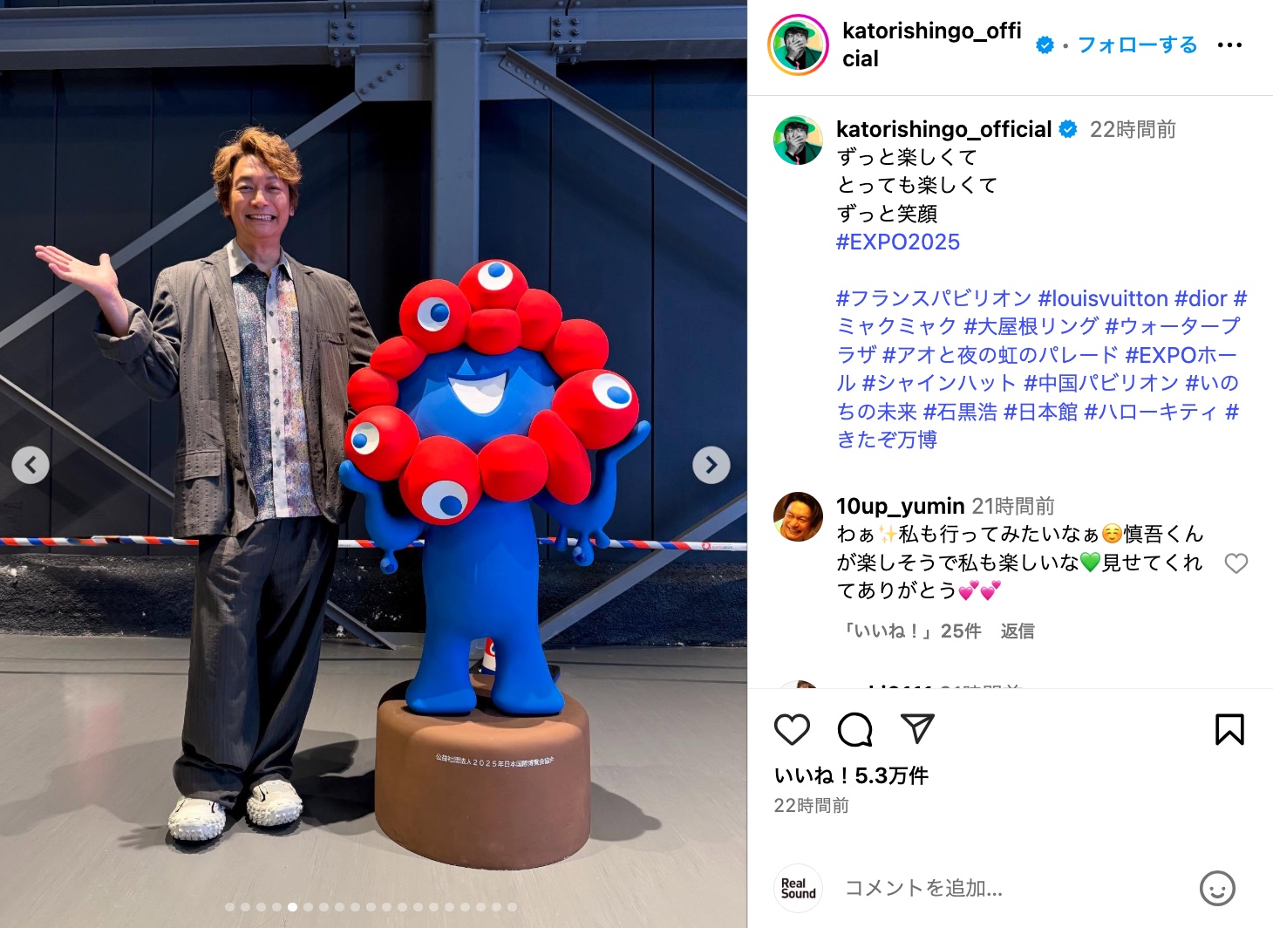View likes on the 10up_yumin comment
1273x928 pixels.
point(910,631)
